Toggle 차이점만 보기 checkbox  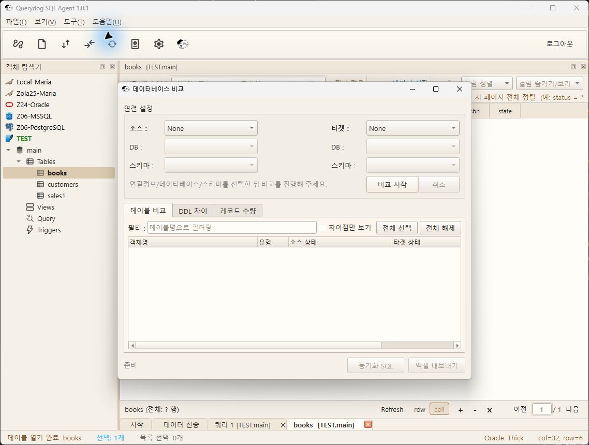pyautogui.click(x=322, y=228)
